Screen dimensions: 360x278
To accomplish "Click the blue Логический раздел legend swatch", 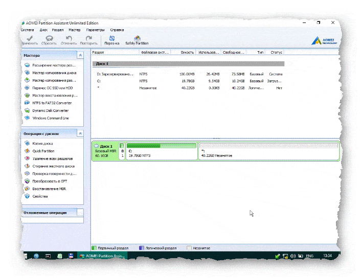I will (142, 248).
